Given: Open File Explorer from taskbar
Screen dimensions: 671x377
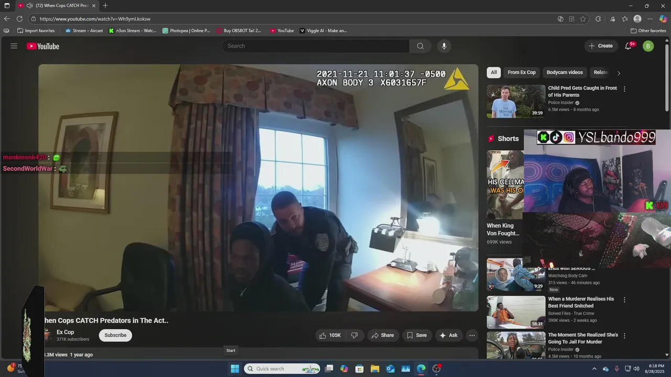Looking at the screenshot, I should click(375, 369).
